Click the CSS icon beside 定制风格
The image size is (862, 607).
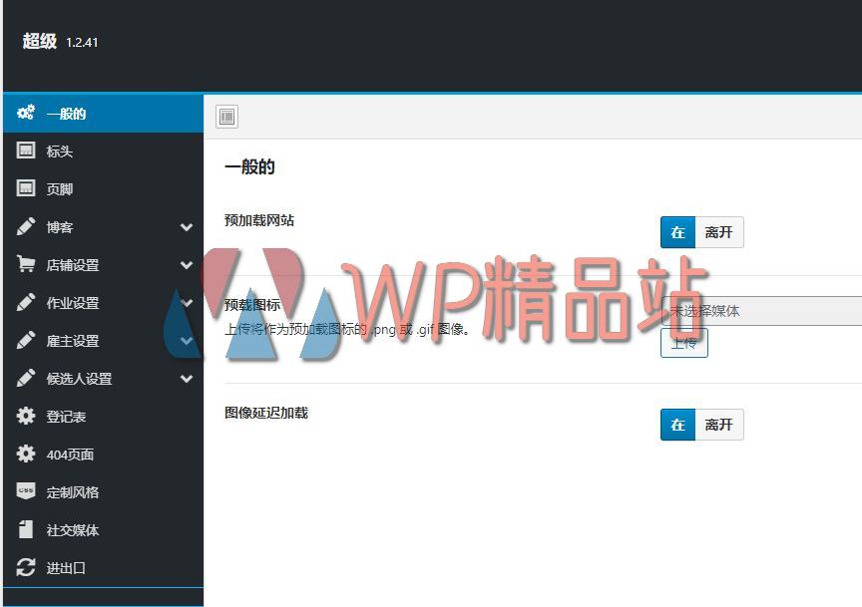point(26,491)
